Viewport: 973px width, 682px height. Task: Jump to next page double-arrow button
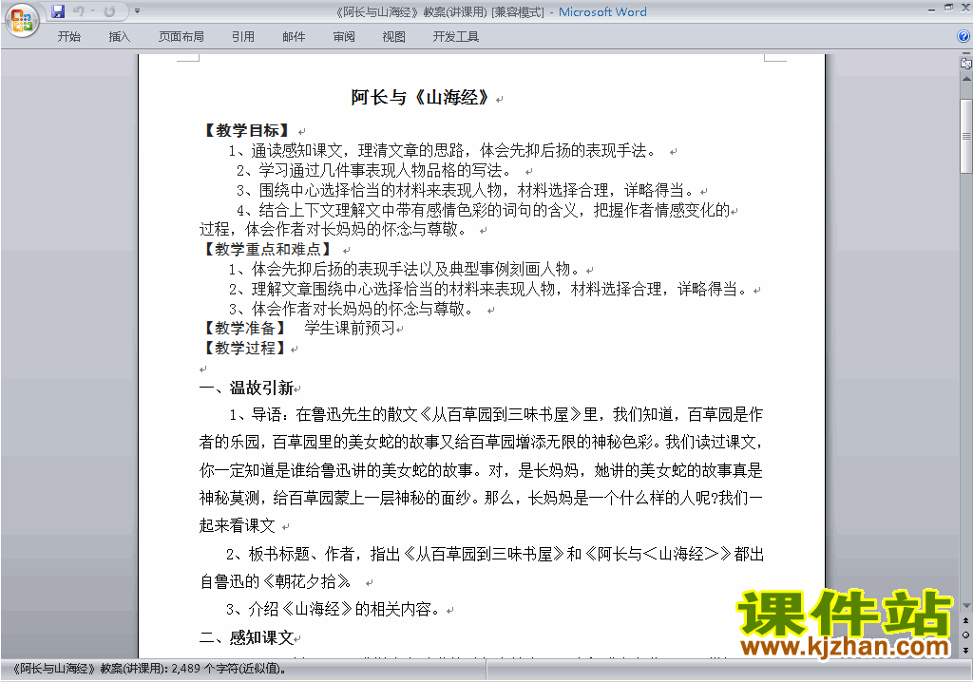pyautogui.click(x=965, y=650)
